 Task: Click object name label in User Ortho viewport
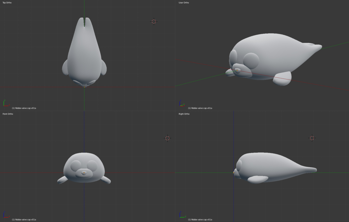pyautogui.click(x=200, y=108)
